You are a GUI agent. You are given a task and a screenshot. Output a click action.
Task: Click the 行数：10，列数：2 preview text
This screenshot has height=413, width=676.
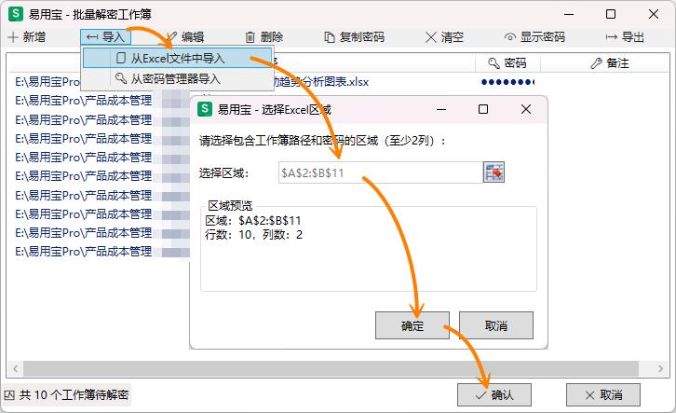click(253, 235)
